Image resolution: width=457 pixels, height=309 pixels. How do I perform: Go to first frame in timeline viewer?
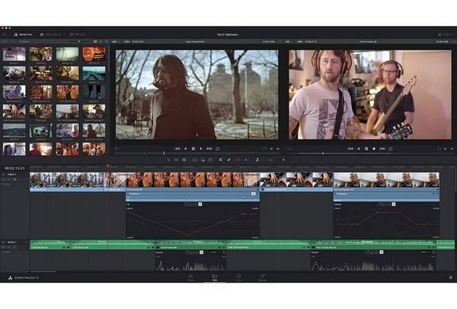tap(350, 149)
